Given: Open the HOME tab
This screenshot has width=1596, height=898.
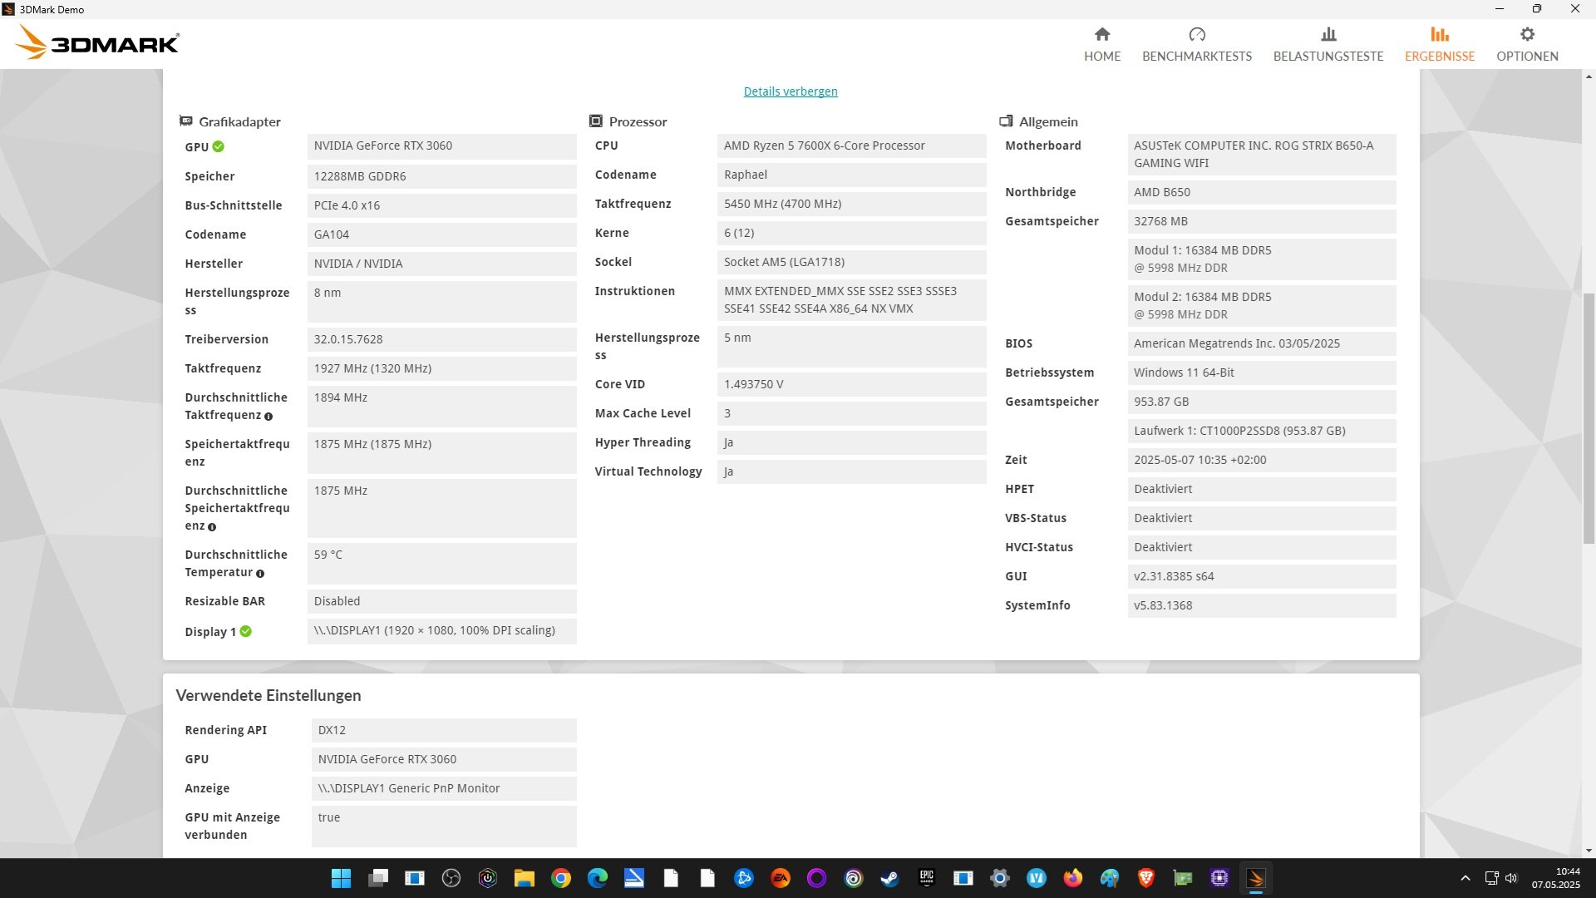Looking at the screenshot, I should click(1101, 44).
